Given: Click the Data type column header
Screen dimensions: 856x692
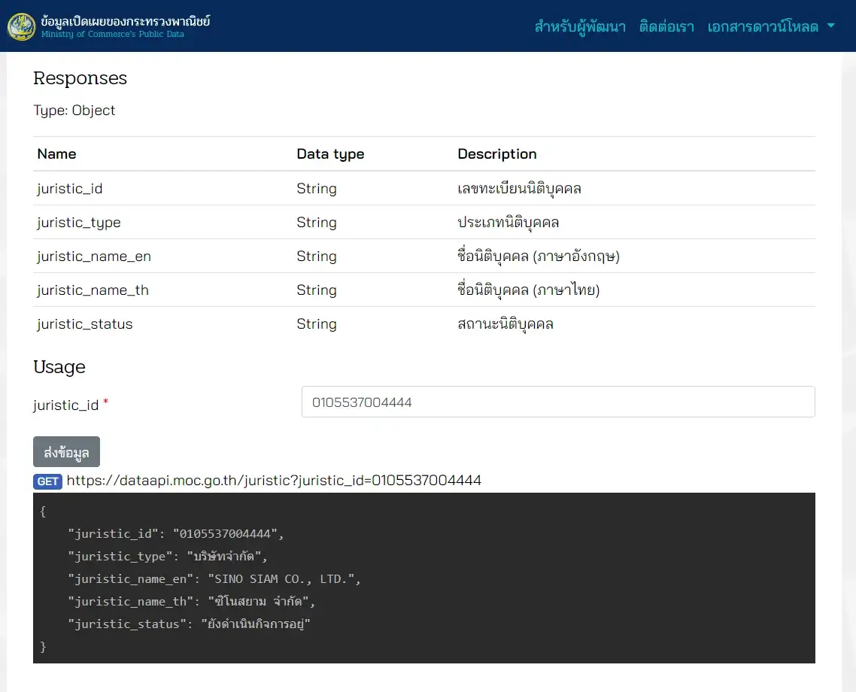Looking at the screenshot, I should click(x=330, y=154).
